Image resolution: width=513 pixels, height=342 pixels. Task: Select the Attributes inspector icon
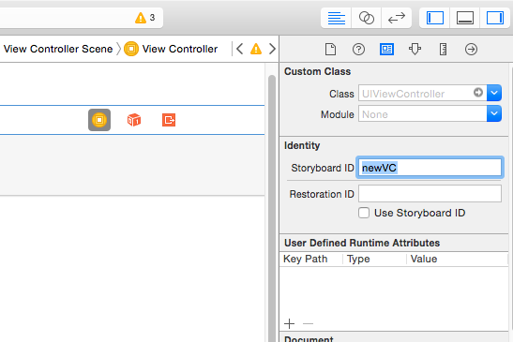coord(415,50)
